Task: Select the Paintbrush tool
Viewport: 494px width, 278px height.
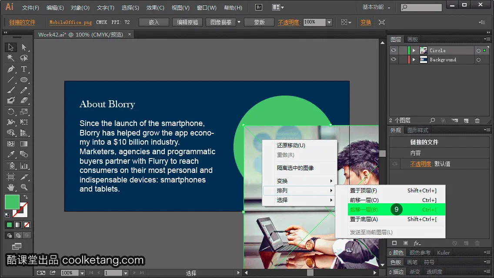Action: click(x=11, y=90)
